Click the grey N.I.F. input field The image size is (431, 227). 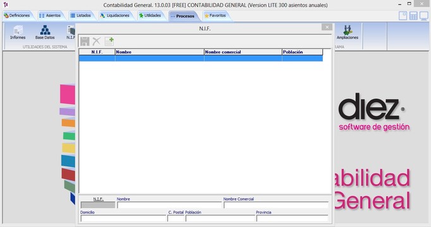[x=98, y=205]
